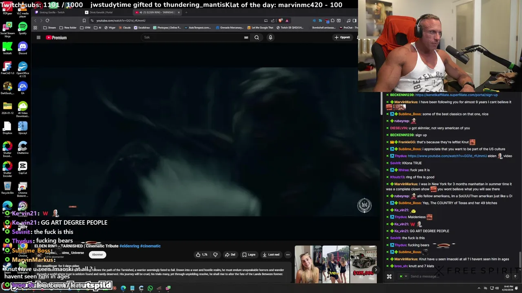
Task: Download the video with Last ned
Action: coord(271,255)
